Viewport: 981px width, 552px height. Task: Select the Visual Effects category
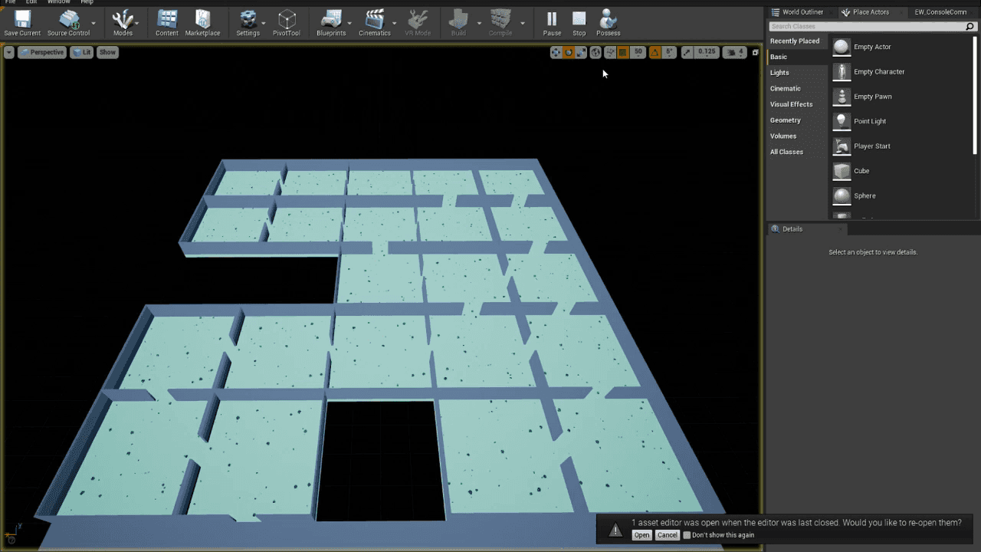[797, 104]
